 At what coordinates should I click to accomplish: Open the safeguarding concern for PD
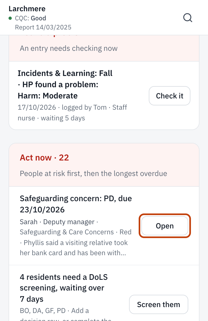[165, 226]
